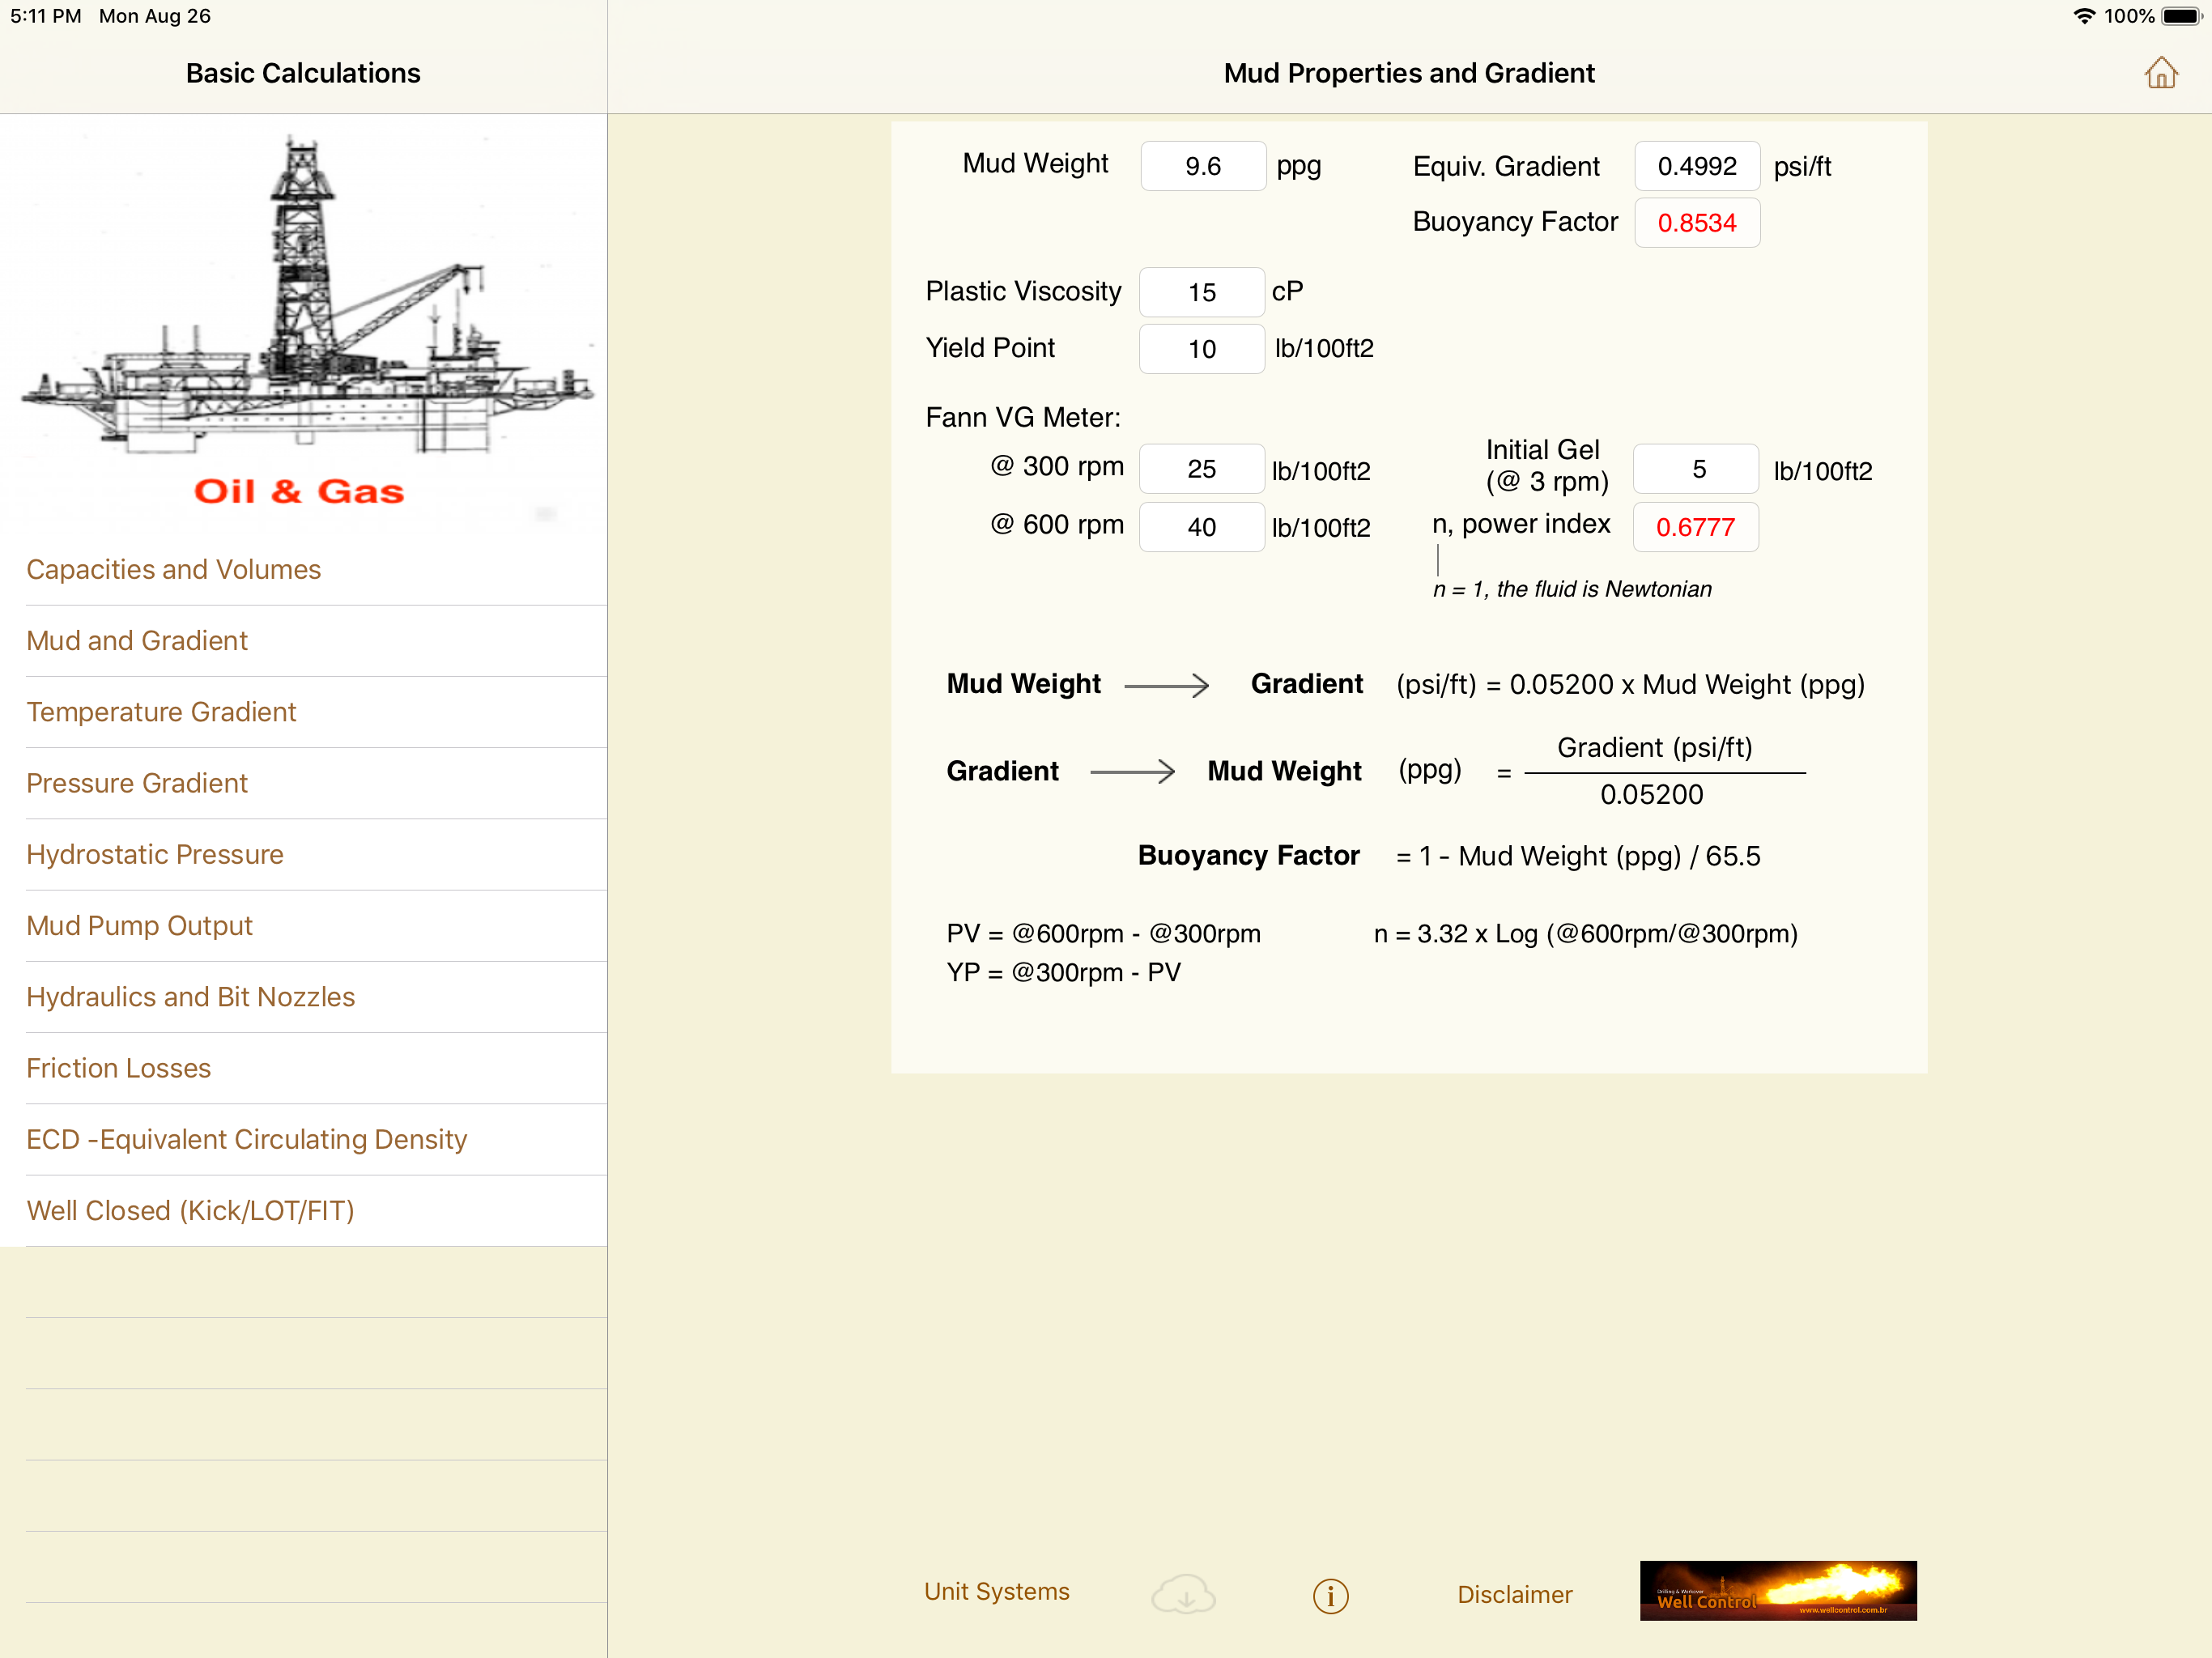Viewport: 2212px width, 1658px height.
Task: Open the Disclaimer link
Action: coord(1514,1594)
